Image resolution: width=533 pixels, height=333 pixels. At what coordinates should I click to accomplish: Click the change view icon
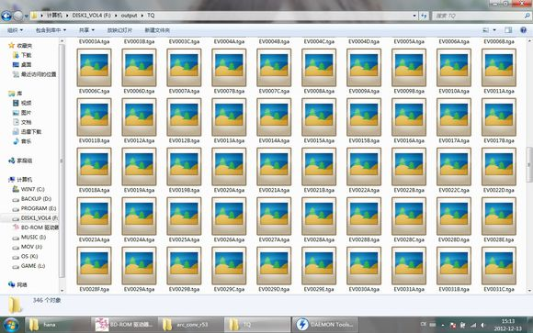coord(486,30)
